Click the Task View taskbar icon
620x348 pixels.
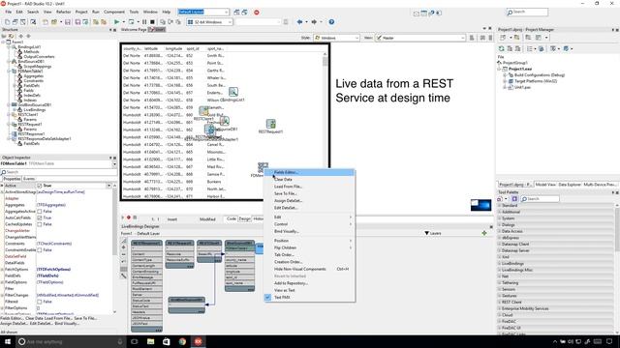pos(135,341)
